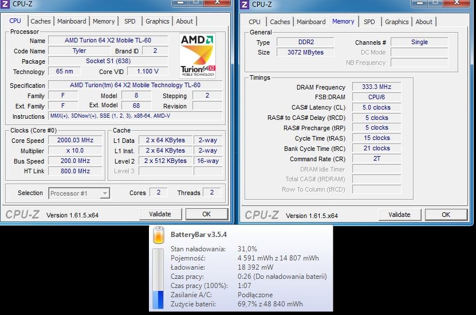The width and height of the screenshot is (476, 315).
Task: Open the Mainboard tab in left window
Action: point(72,21)
